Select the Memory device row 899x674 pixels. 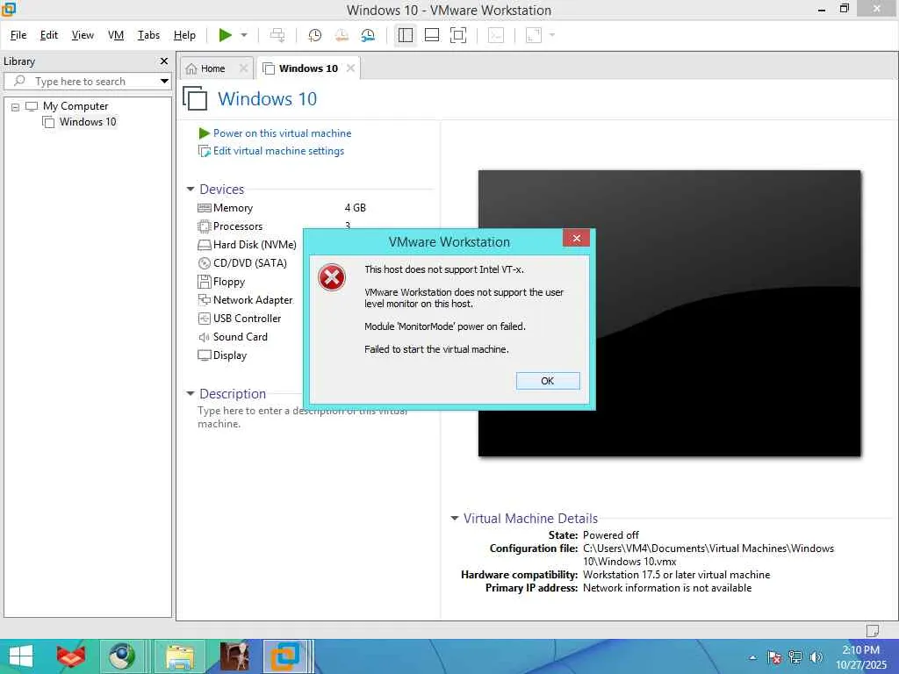point(232,208)
